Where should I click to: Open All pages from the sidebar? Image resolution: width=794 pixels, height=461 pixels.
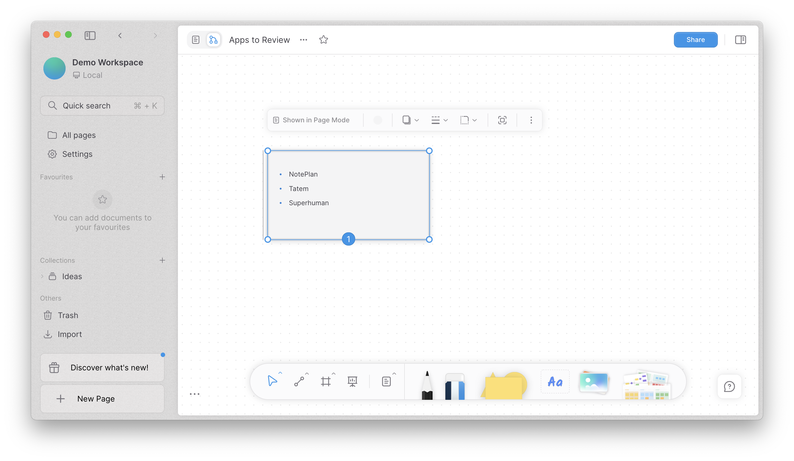78,135
